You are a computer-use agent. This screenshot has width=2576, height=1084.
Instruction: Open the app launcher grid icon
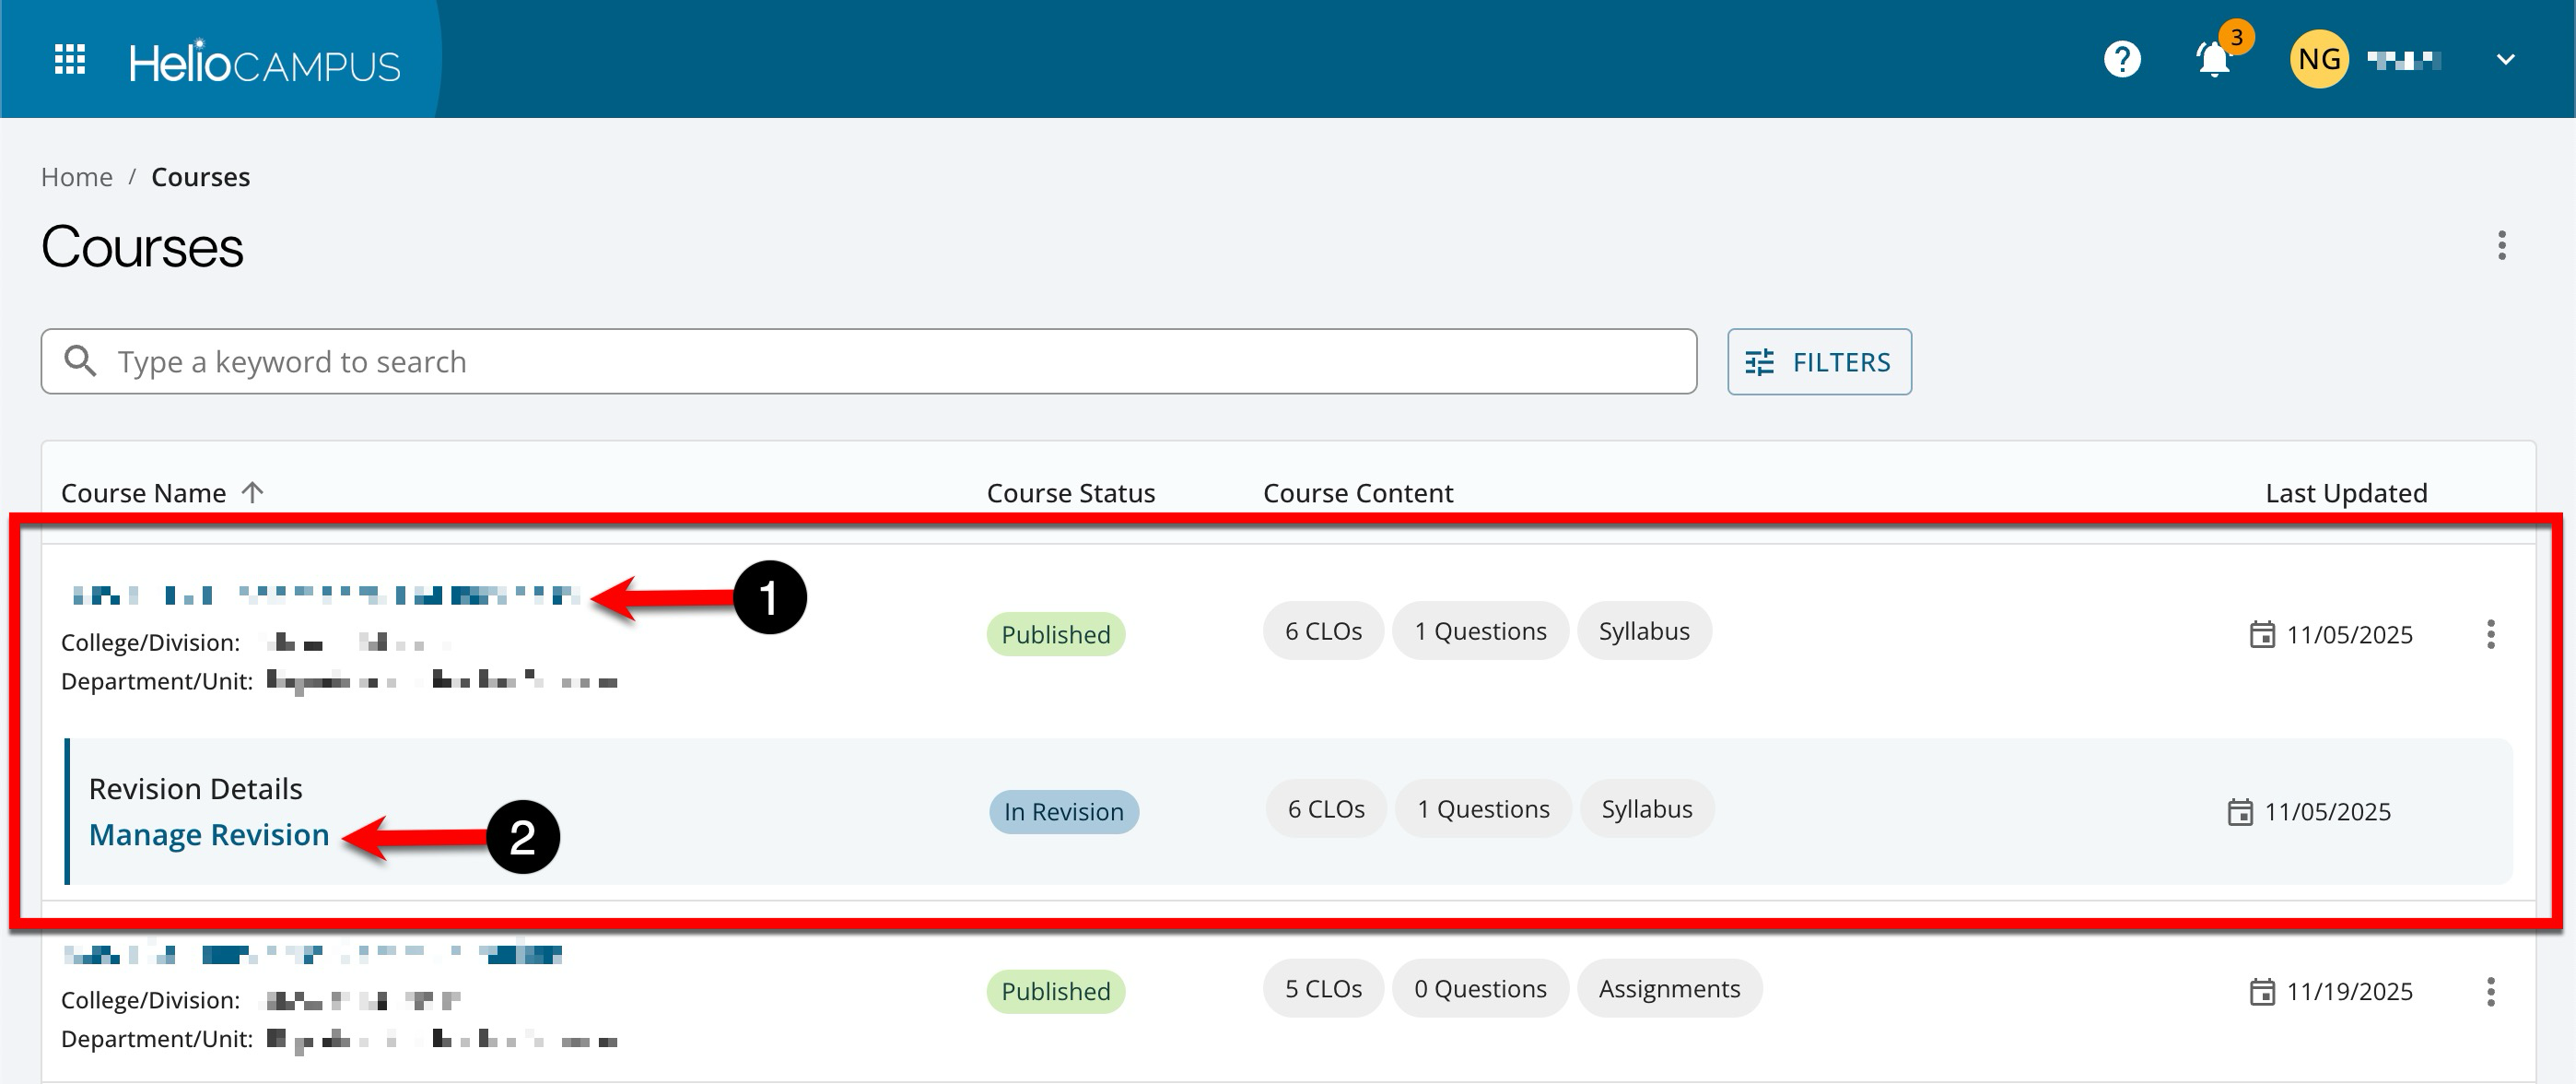(x=69, y=59)
